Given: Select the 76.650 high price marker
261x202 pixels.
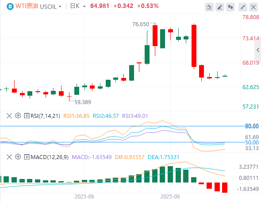Looking at the screenshot, I should coord(141,24).
